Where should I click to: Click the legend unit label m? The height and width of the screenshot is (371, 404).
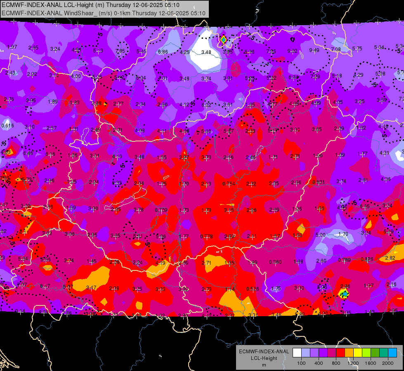[x=264, y=365]
